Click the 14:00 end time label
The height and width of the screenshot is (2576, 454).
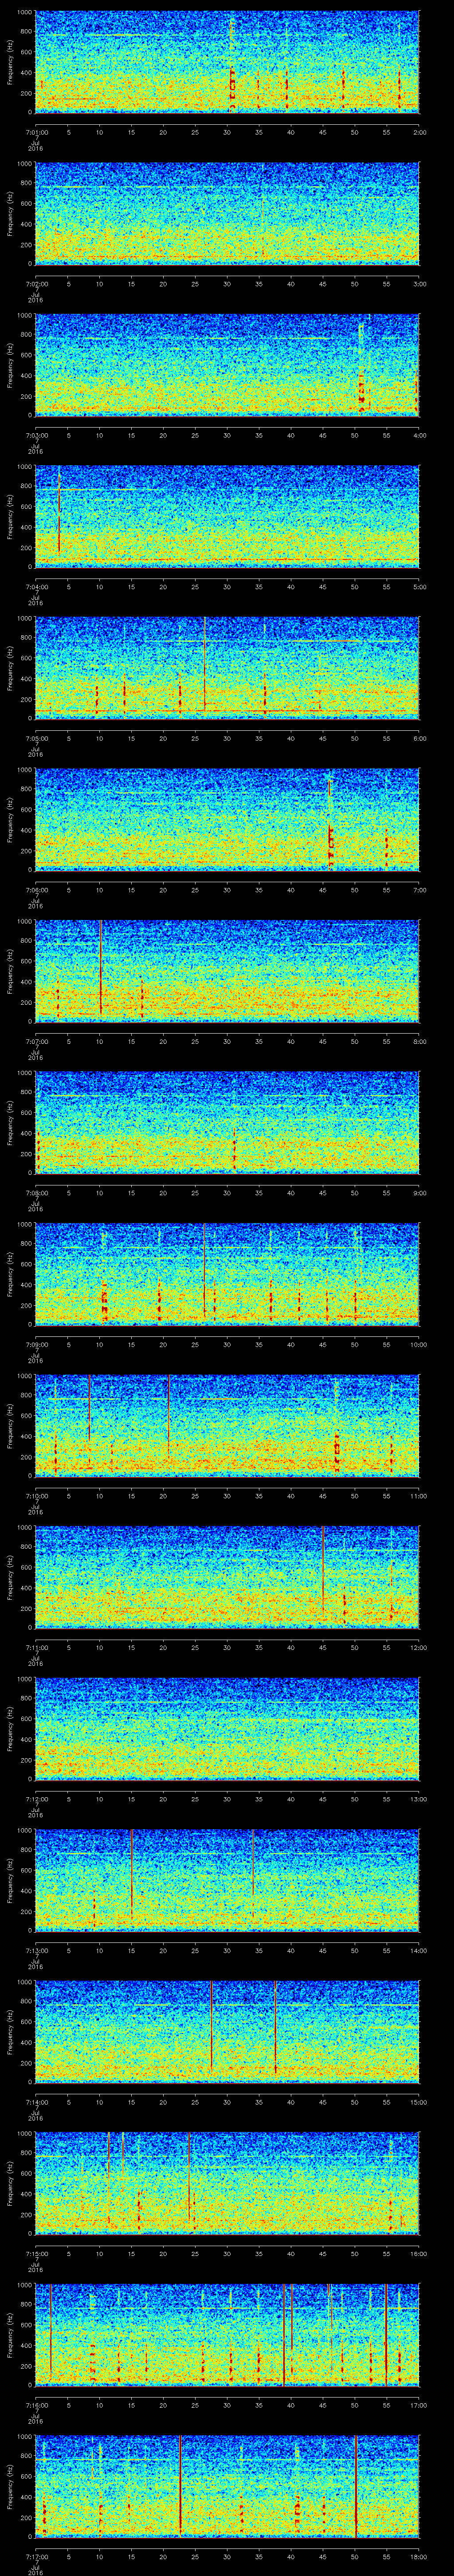point(418,1951)
